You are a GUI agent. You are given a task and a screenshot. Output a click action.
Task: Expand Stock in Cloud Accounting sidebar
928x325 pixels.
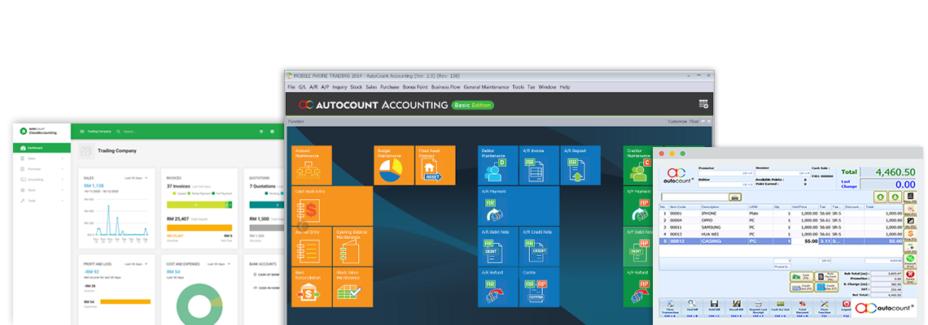click(x=42, y=189)
